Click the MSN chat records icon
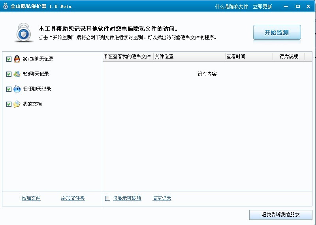This screenshot has height=225, width=316. [x=17, y=74]
